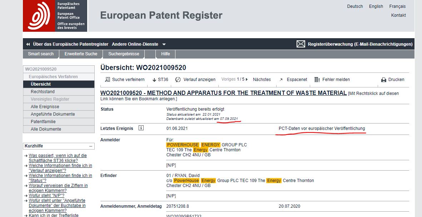
Task: Open the patent title WO2021009520 link
Action: point(223,93)
